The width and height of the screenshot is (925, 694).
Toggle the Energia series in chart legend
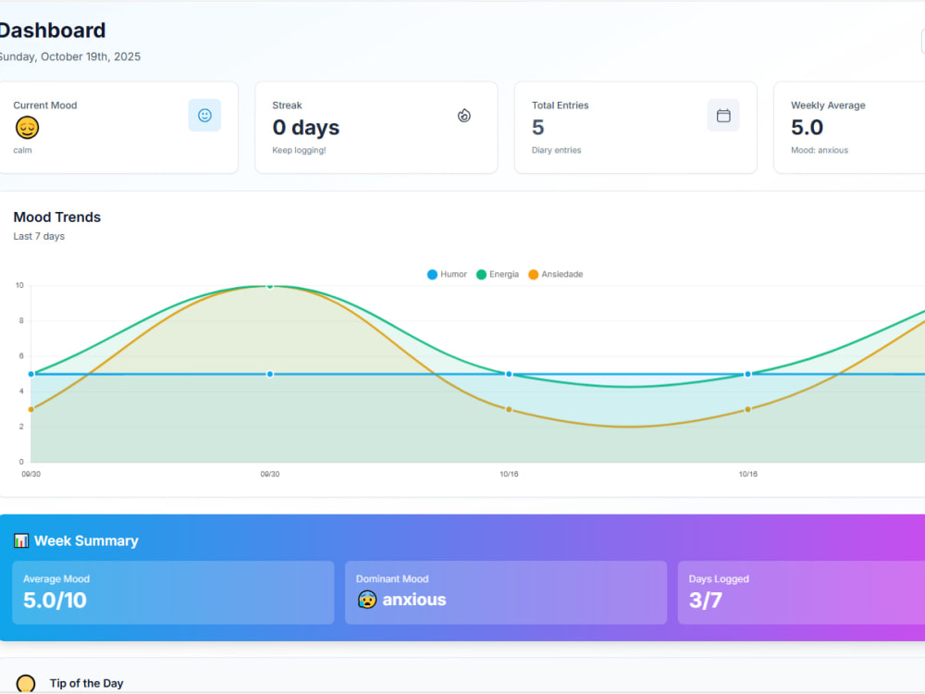tap(498, 275)
